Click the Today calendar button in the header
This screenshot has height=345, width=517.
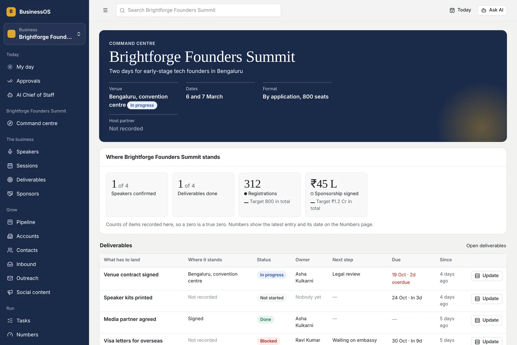[x=460, y=10]
